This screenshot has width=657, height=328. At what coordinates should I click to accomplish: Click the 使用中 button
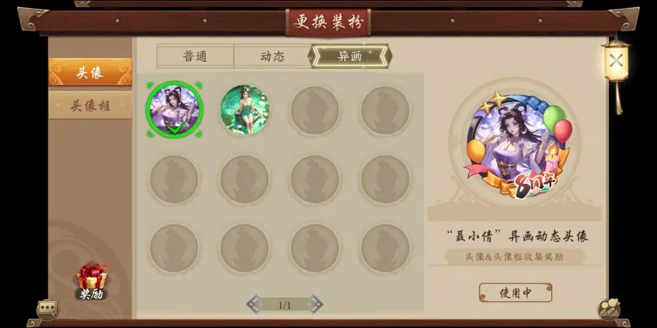pyautogui.click(x=515, y=292)
